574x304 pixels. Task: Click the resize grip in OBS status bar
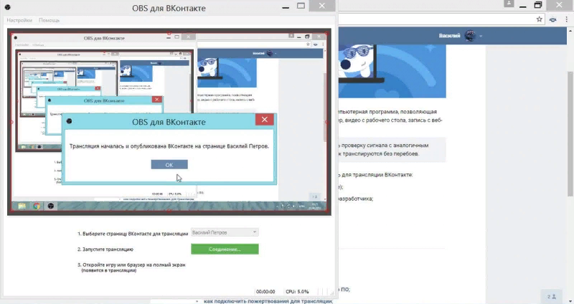click(331, 292)
